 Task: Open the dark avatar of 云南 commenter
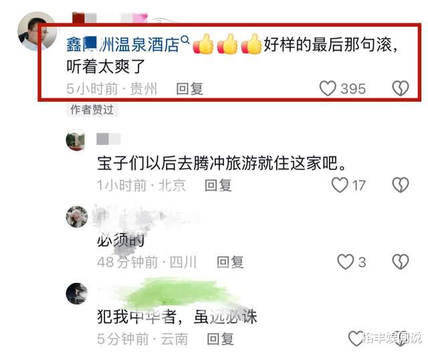77,294
